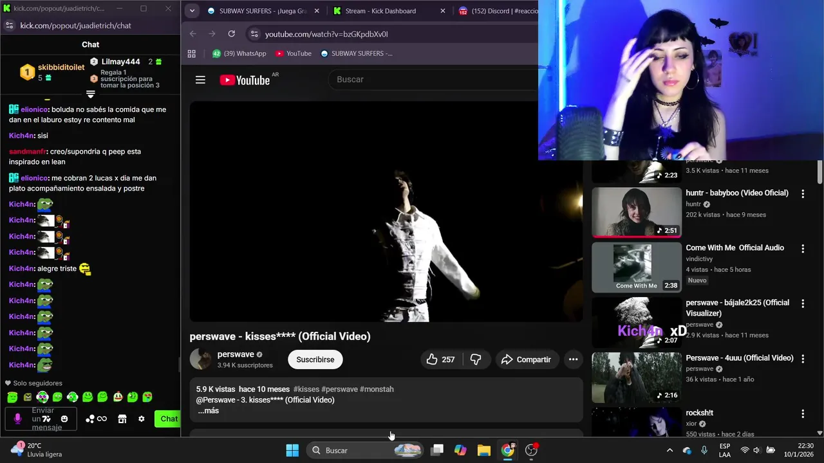Share the video with Compartir
This screenshot has height=463, width=824.
point(526,359)
